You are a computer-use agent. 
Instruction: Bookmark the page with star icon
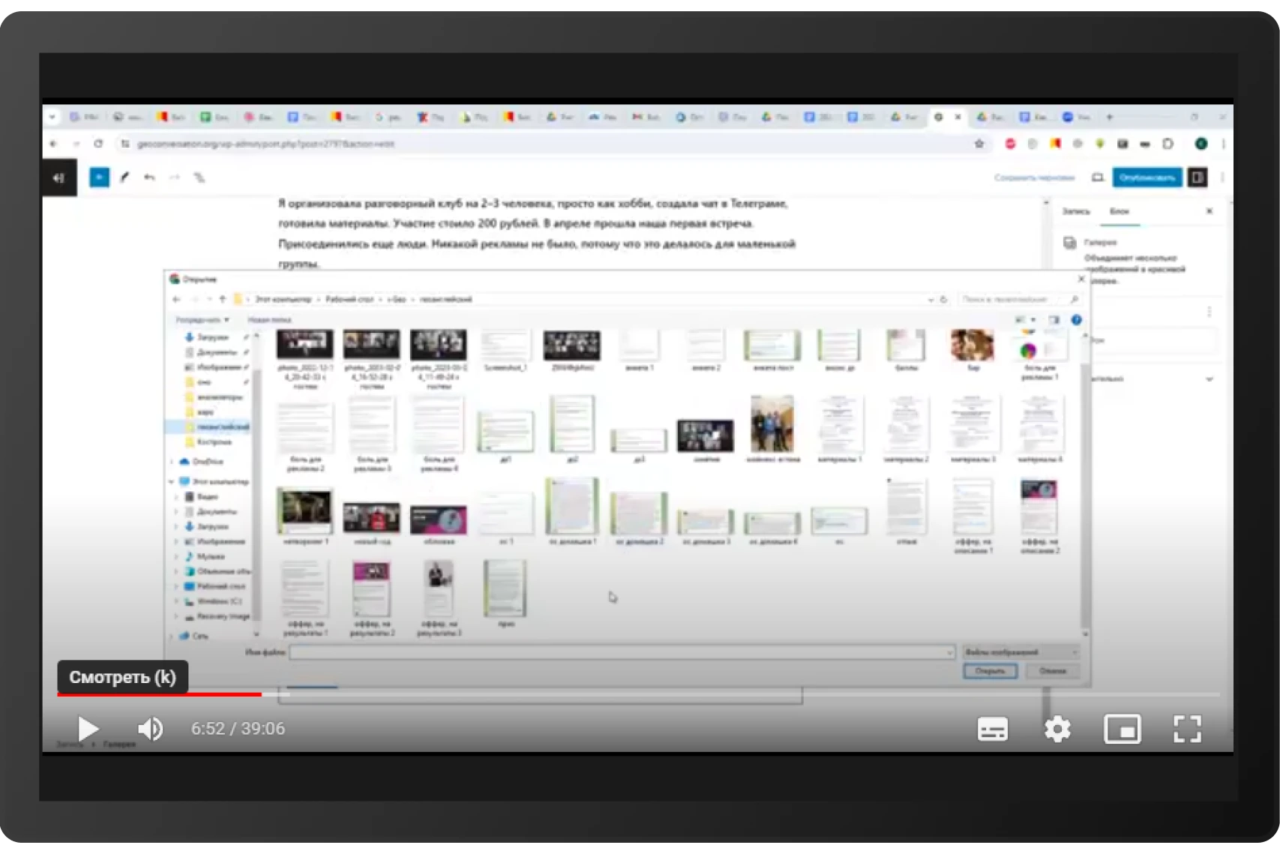coord(979,144)
